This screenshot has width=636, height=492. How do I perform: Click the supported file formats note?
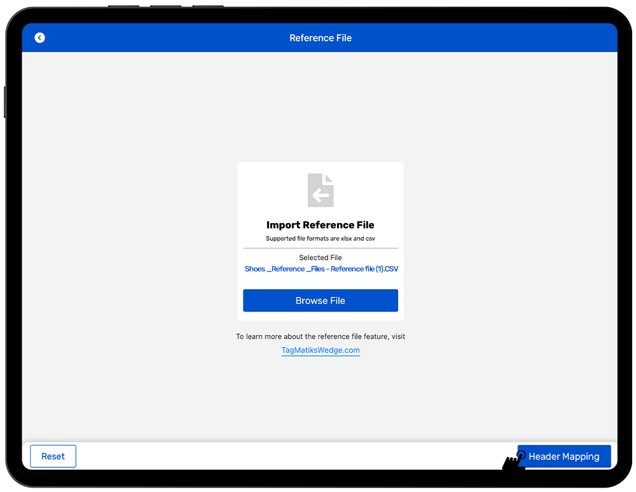(x=321, y=239)
